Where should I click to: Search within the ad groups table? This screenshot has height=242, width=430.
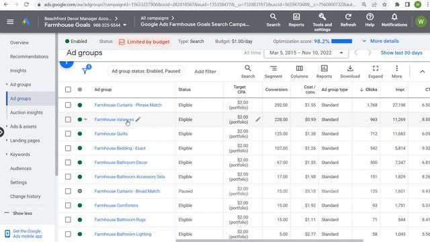(x=248, y=72)
